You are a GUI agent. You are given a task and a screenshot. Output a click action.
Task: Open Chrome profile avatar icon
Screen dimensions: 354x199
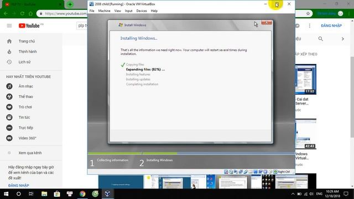coord(341,13)
